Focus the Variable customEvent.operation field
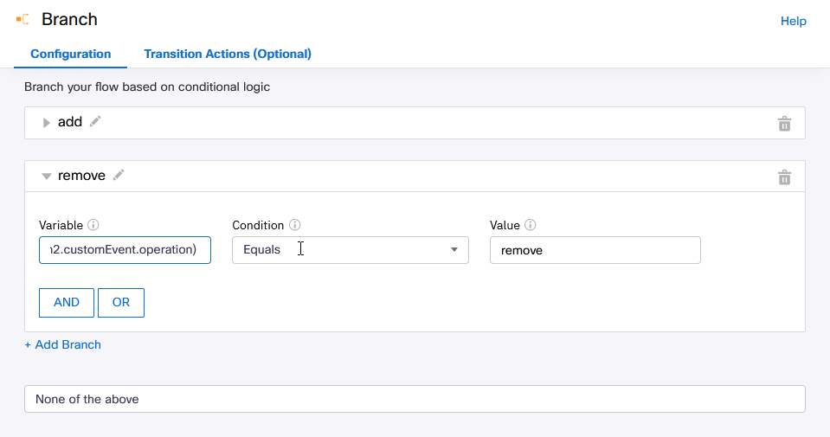Image resolution: width=830 pixels, height=437 pixels. (x=125, y=250)
